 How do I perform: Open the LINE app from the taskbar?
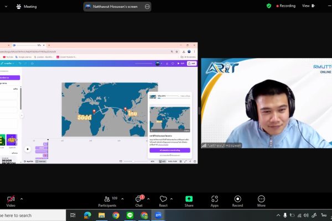coord(130,215)
